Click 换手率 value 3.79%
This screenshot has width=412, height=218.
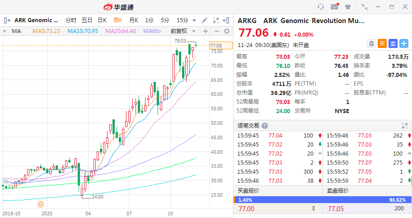[x=399, y=66]
